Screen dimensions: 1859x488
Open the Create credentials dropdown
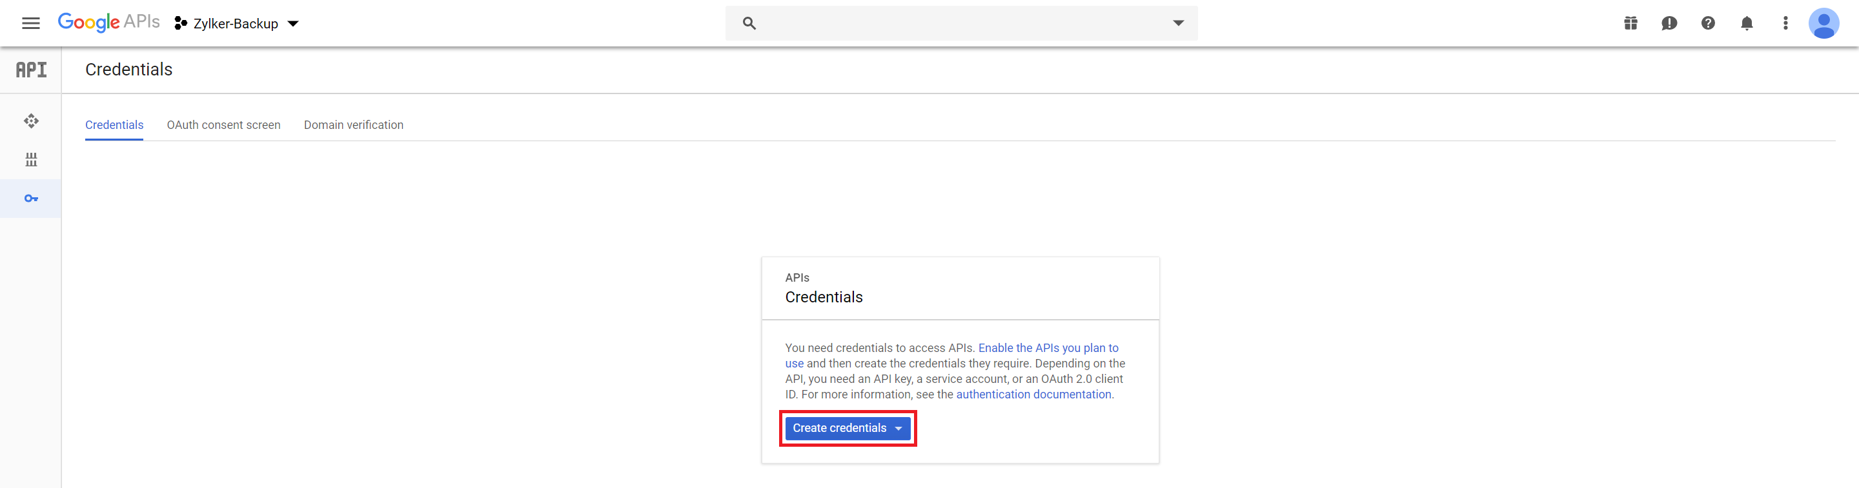pos(848,428)
